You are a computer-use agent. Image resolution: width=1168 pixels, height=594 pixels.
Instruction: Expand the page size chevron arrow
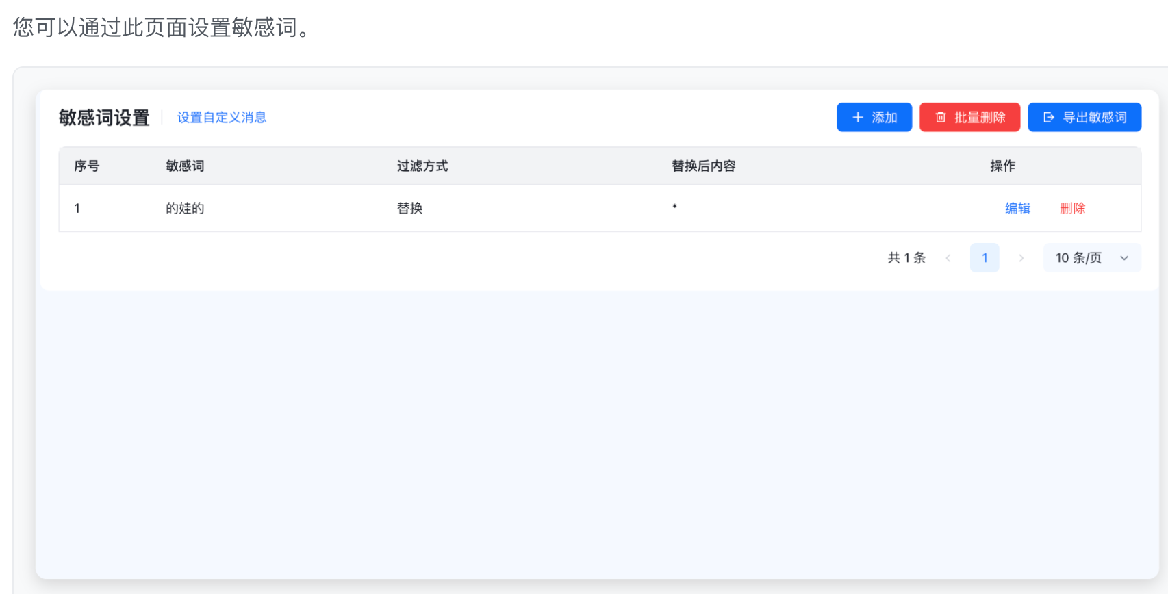(1123, 258)
